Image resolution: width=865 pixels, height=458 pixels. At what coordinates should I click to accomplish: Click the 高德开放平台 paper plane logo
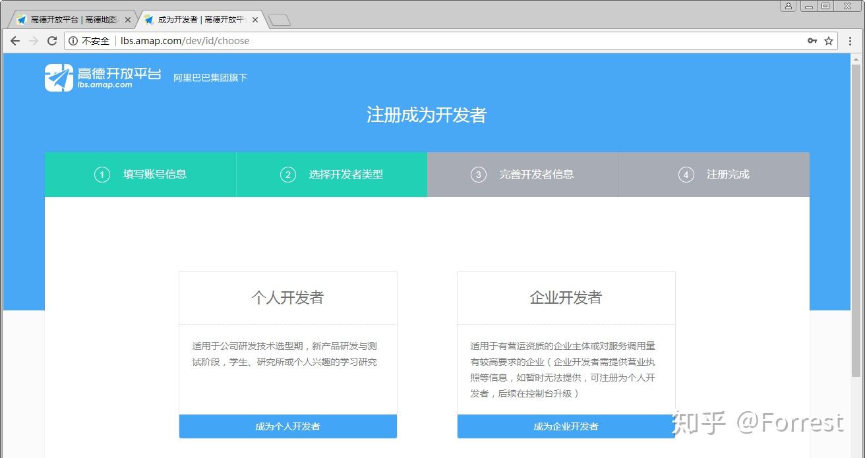tap(59, 78)
